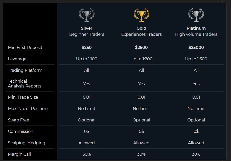Click High volume Traders subtitle text

[x=196, y=34]
